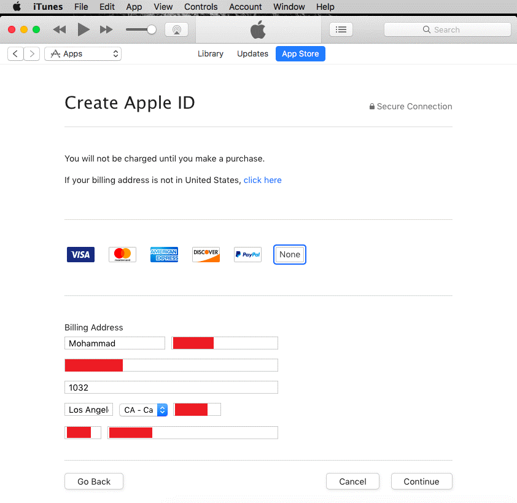Open the Edit menu
Image resolution: width=517 pixels, height=503 pixels.
click(x=107, y=7)
